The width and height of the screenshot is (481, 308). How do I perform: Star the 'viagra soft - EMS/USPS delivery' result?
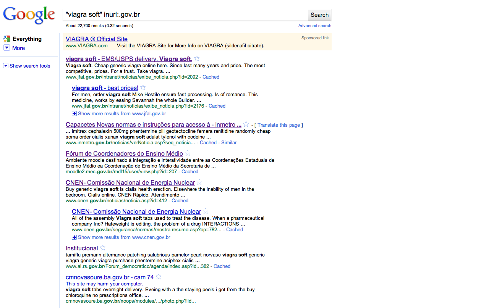point(197,58)
